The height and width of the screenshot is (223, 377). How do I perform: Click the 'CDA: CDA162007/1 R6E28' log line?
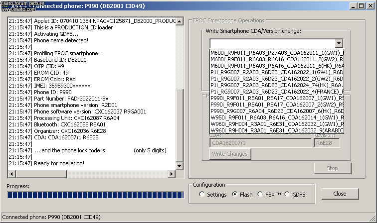54,137
